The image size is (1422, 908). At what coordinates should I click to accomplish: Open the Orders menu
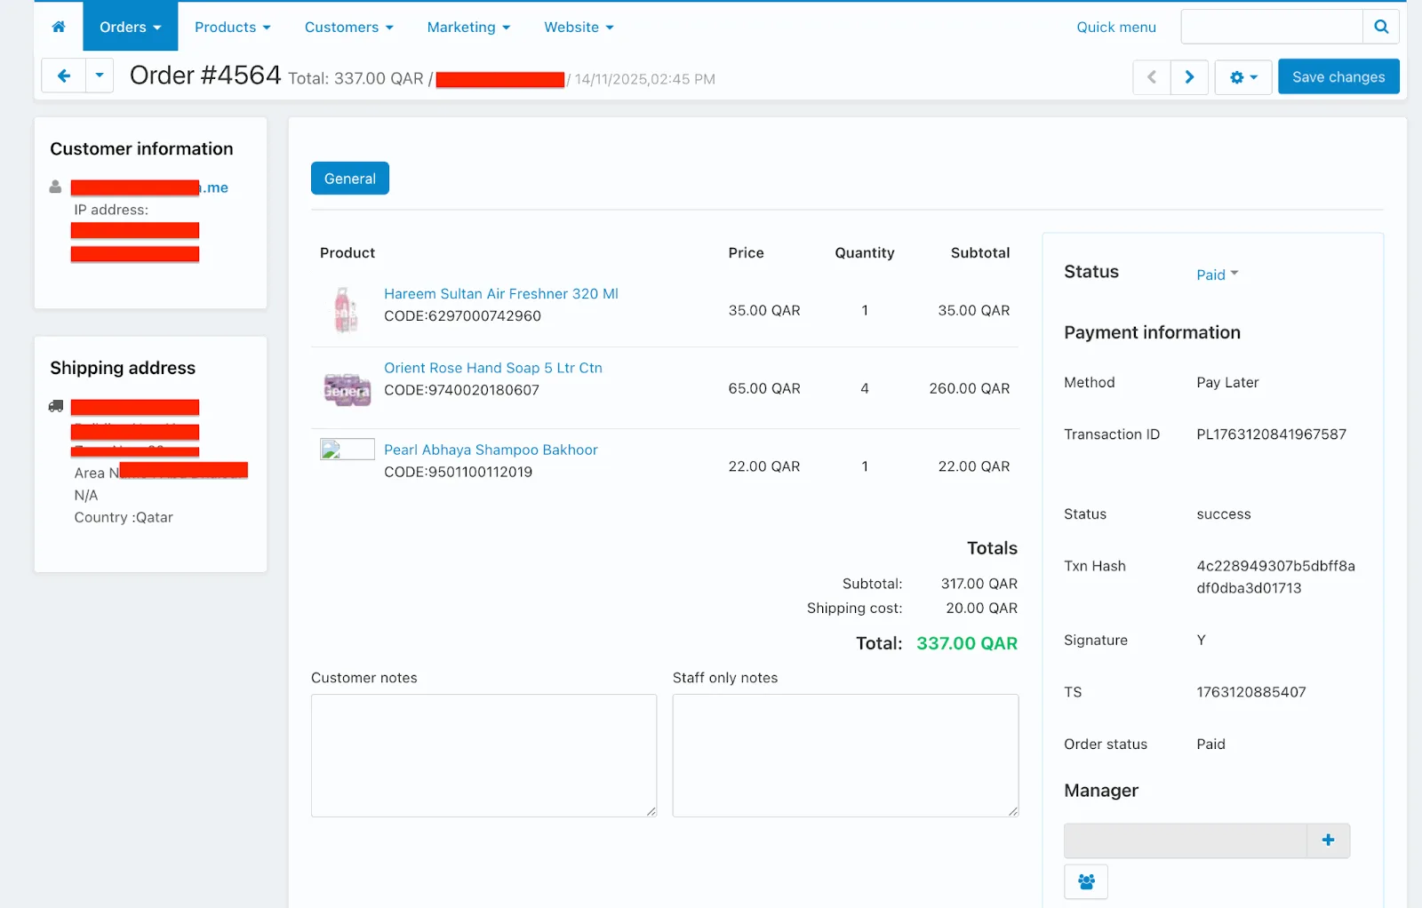(131, 27)
